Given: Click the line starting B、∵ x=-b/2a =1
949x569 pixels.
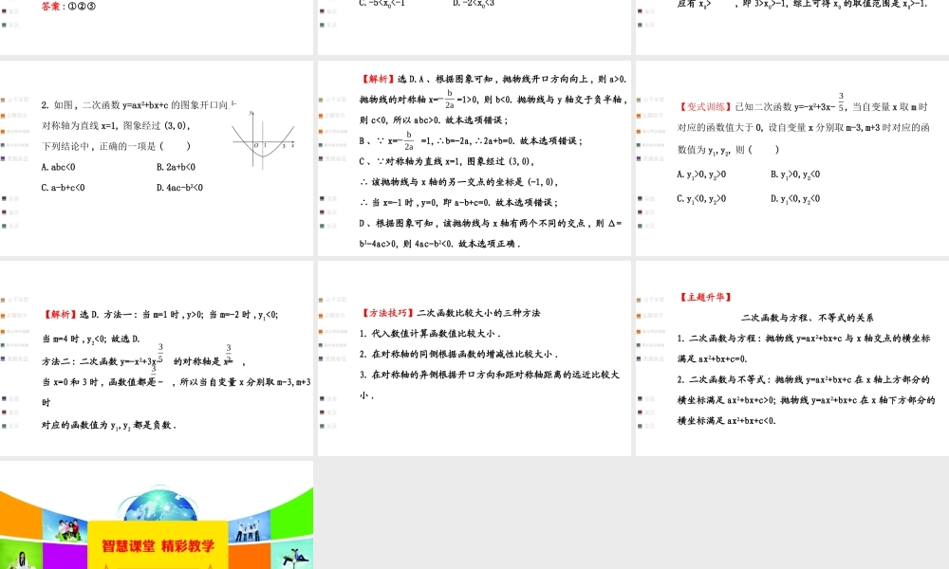Looking at the screenshot, I should click(x=471, y=140).
